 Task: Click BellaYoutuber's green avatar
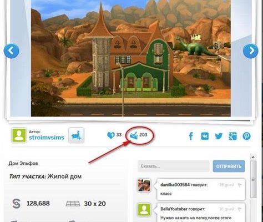click(x=144, y=210)
